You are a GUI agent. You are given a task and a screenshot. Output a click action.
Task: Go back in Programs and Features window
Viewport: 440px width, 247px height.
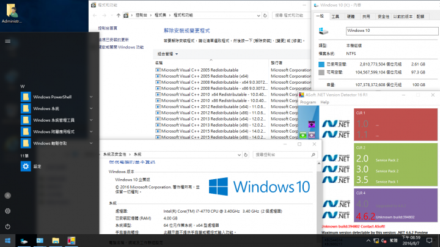[x=95, y=15]
